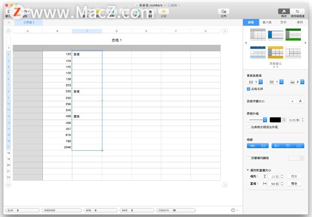
Task: Open table outline line style dropdown
Action: click(257, 120)
